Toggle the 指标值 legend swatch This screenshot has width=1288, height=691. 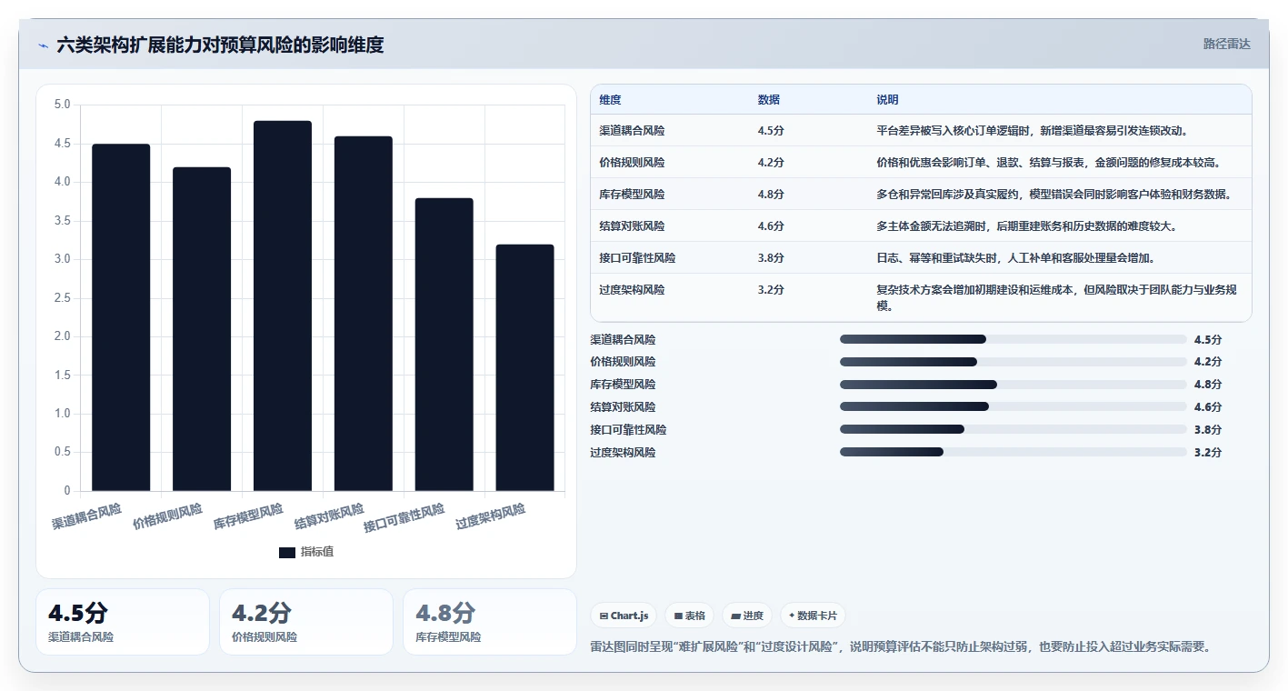(287, 552)
